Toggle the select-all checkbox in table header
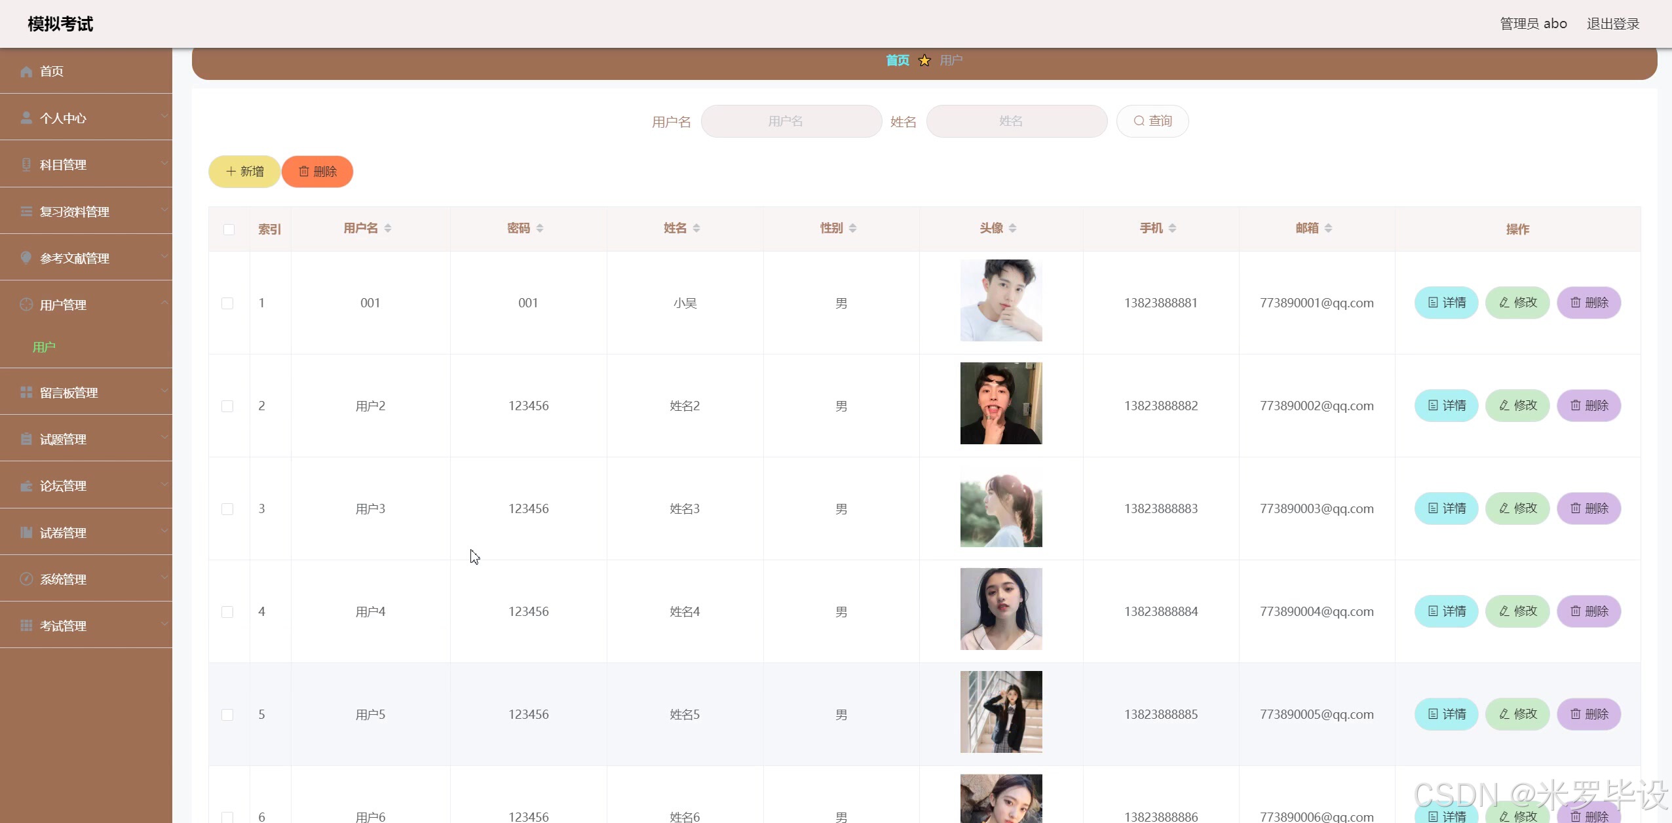This screenshot has height=823, width=1672. [229, 229]
